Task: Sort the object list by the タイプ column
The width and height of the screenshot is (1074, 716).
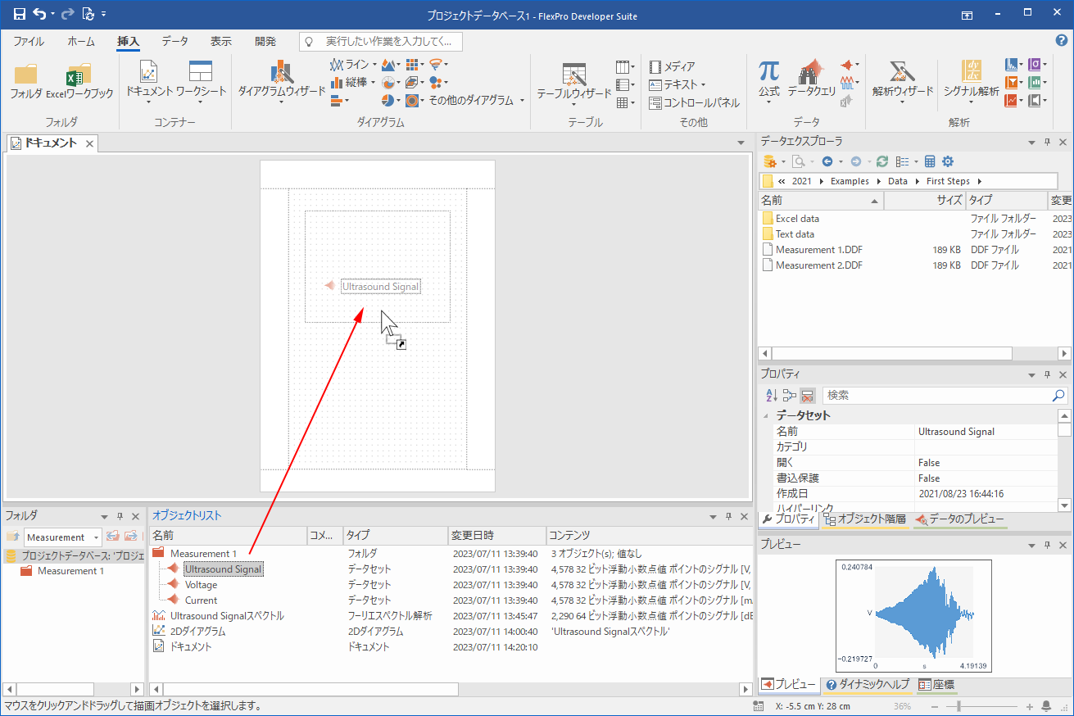Action: pos(395,535)
